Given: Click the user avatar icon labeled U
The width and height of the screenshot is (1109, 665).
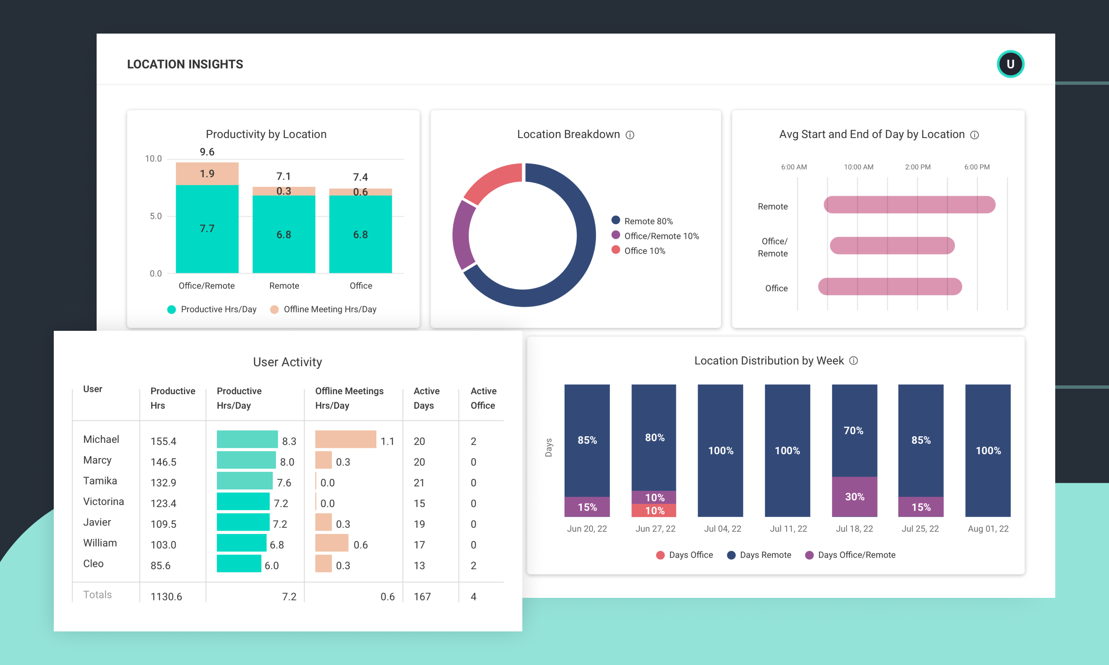Looking at the screenshot, I should (x=1010, y=64).
